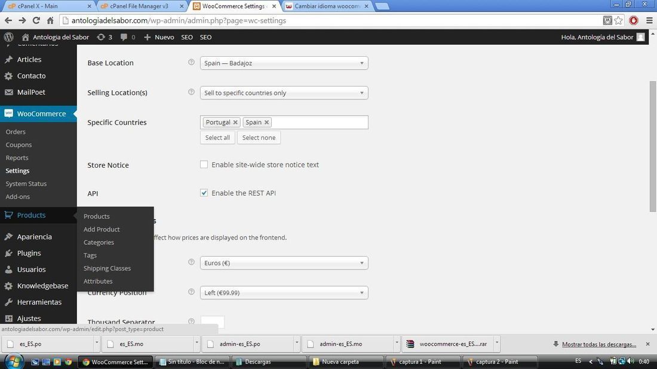Click the user avatar in admin bar
This screenshot has height=369, width=657.
(x=641, y=37)
